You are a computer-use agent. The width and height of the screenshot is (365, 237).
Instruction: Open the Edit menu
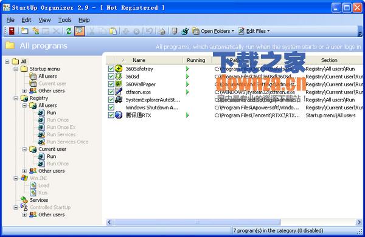click(x=26, y=20)
